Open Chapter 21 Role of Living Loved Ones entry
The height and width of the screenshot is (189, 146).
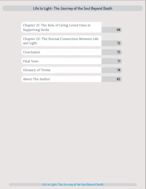click(61, 27)
